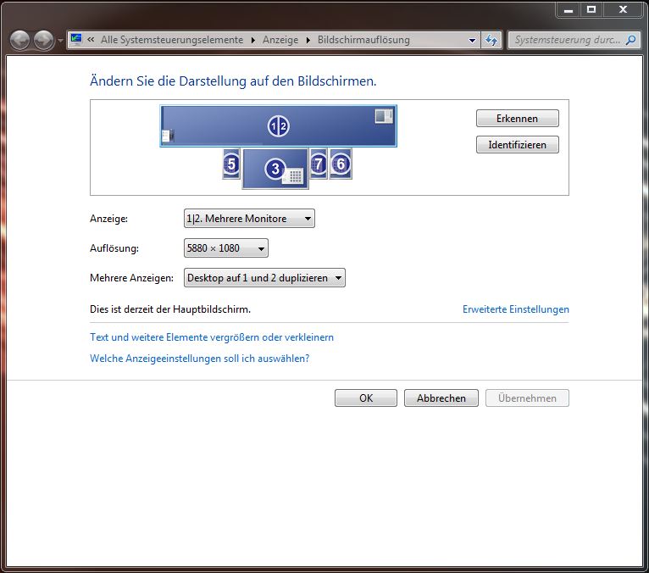Maximize the window
The height and width of the screenshot is (573, 649).
point(591,10)
